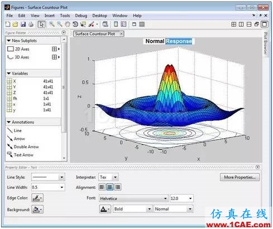Click the More Properties button
This screenshot has width=273, height=229.
pyautogui.click(x=240, y=177)
